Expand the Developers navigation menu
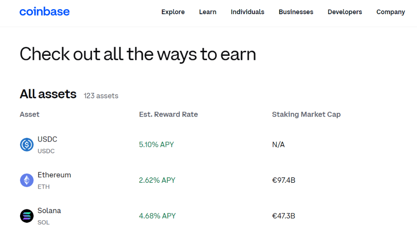 [344, 12]
